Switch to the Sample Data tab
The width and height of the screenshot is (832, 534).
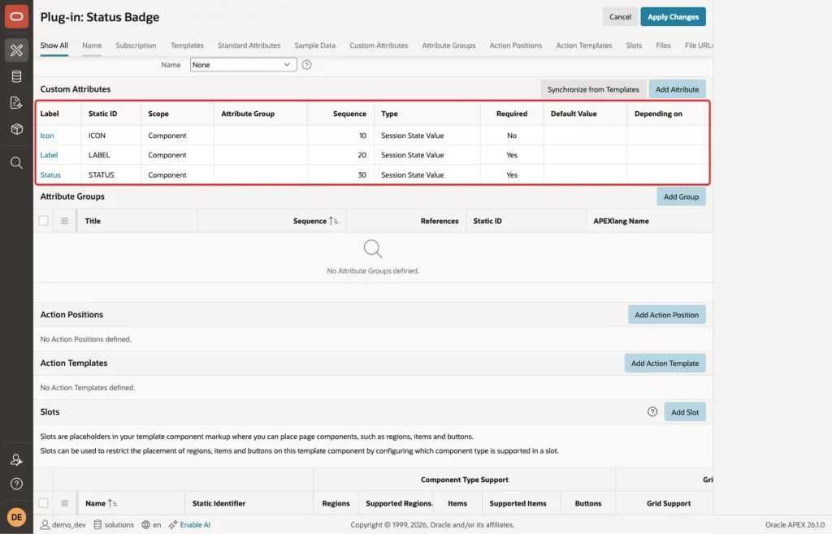point(314,45)
